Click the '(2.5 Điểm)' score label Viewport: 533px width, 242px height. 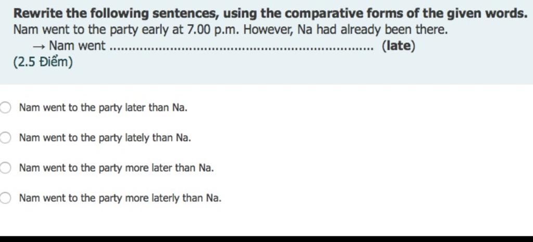pos(43,62)
